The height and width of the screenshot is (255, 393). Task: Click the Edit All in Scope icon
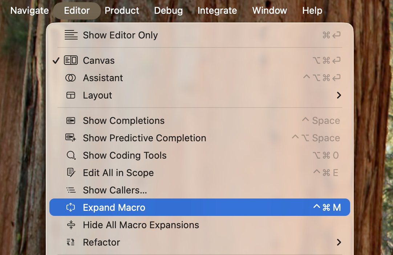(71, 173)
